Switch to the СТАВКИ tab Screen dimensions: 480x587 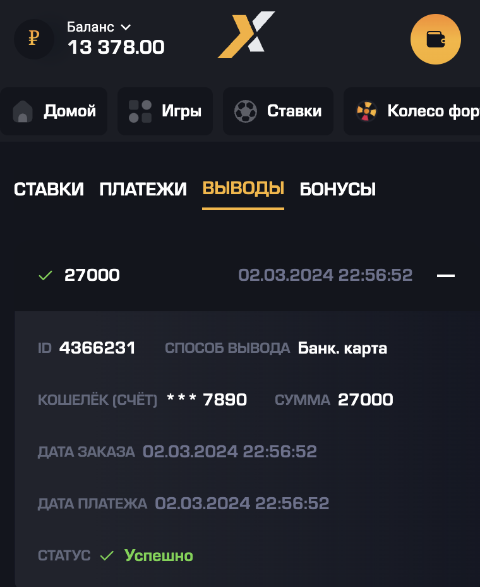tap(49, 189)
